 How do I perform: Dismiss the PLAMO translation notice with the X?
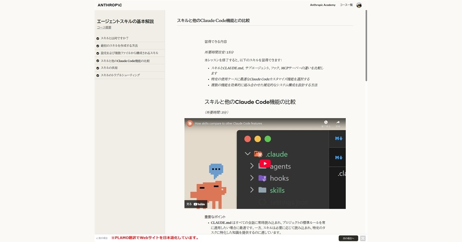[362, 238]
